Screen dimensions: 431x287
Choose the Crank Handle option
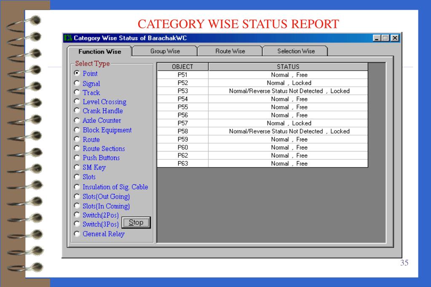point(77,110)
